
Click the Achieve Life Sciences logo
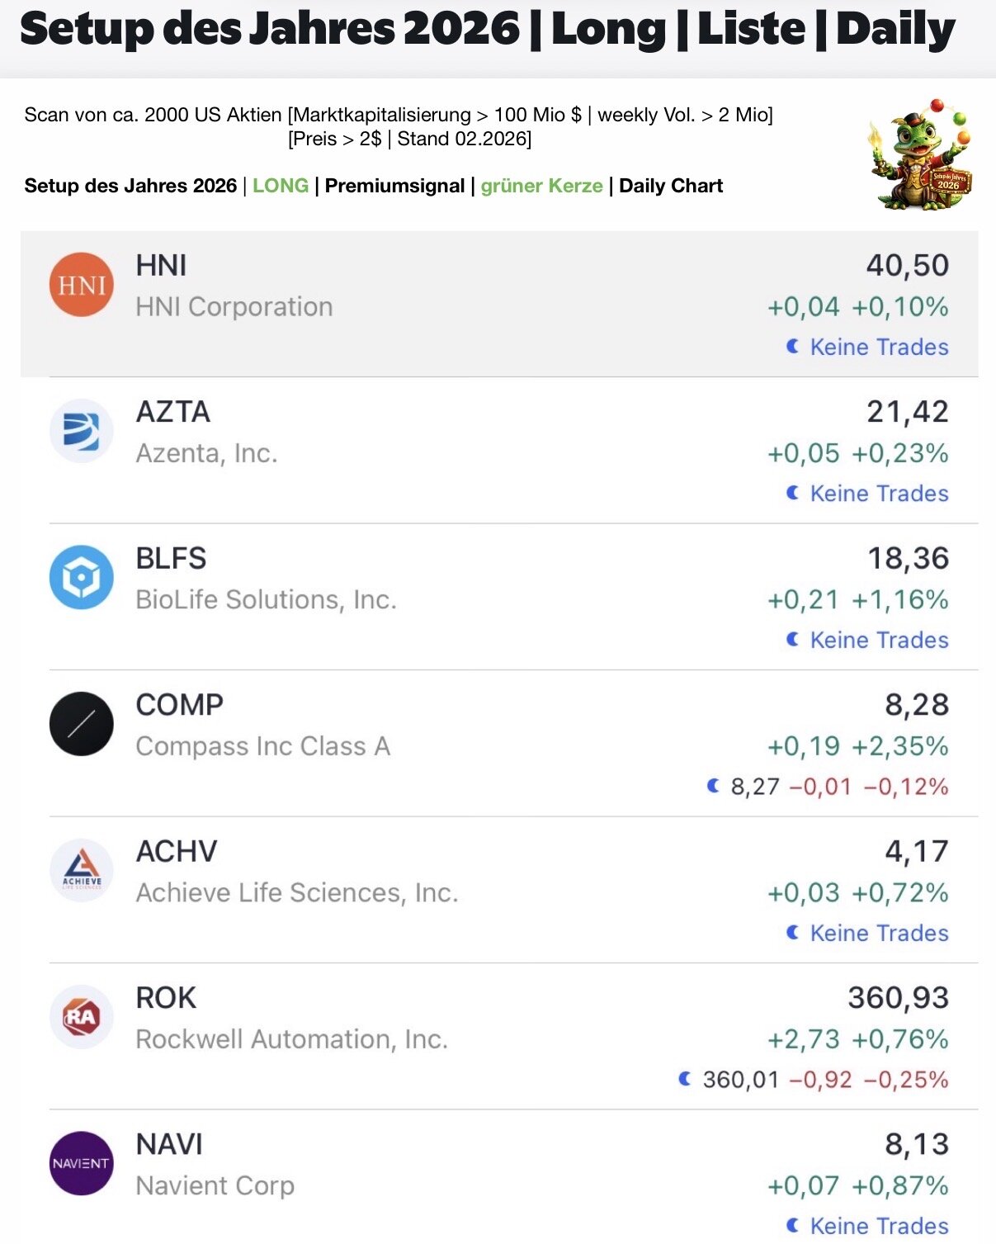82,870
